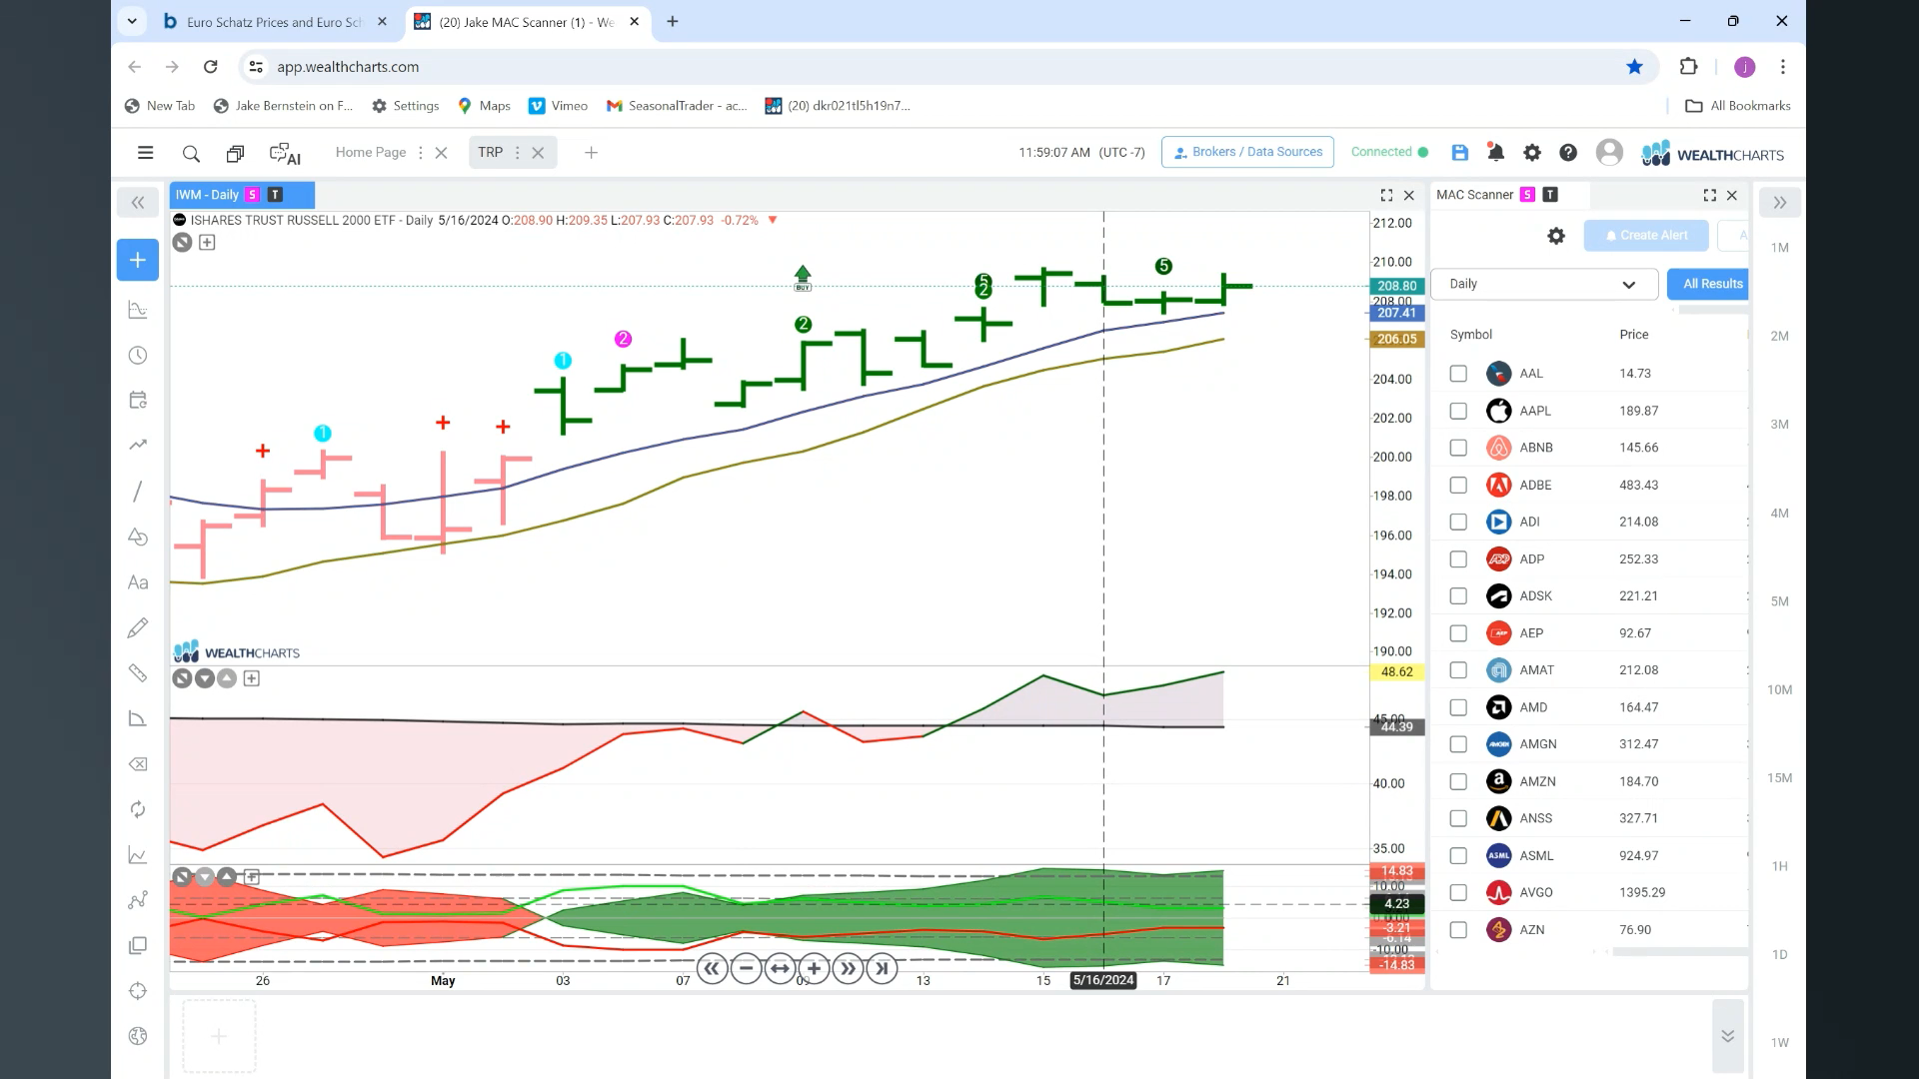Open the user account avatar

click(x=1609, y=152)
